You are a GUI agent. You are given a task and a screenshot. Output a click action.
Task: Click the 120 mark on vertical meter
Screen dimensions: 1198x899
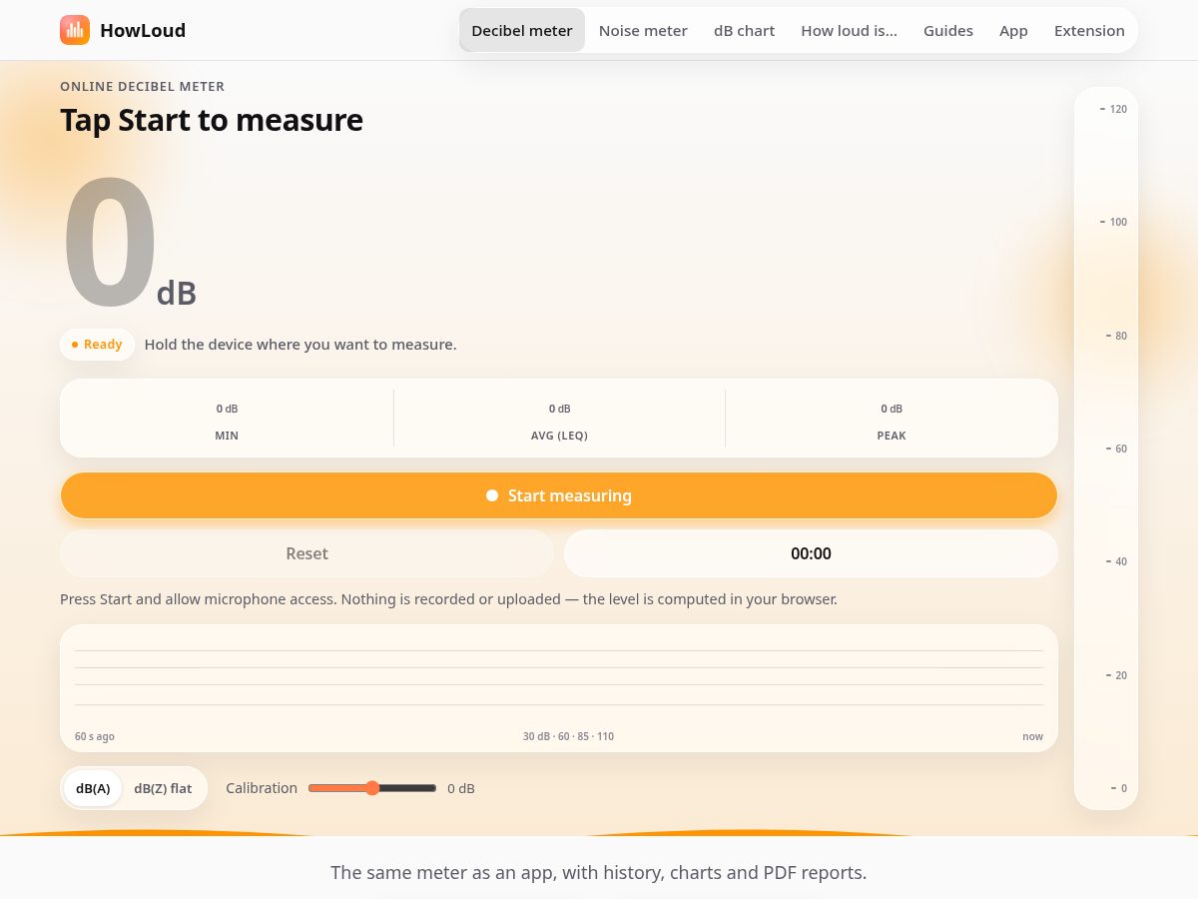1113,109
